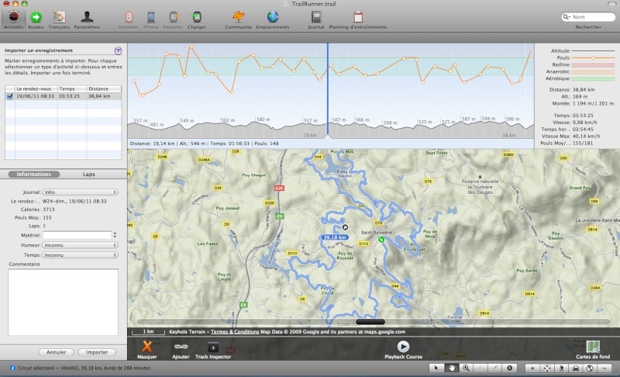Switch to the Informations tab
The height and width of the screenshot is (377, 620).
tap(33, 174)
